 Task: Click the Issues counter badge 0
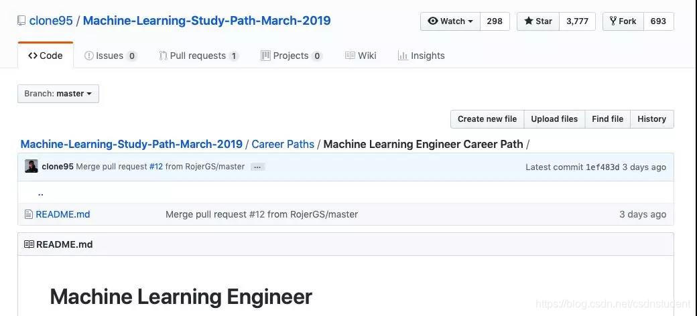pyautogui.click(x=131, y=56)
